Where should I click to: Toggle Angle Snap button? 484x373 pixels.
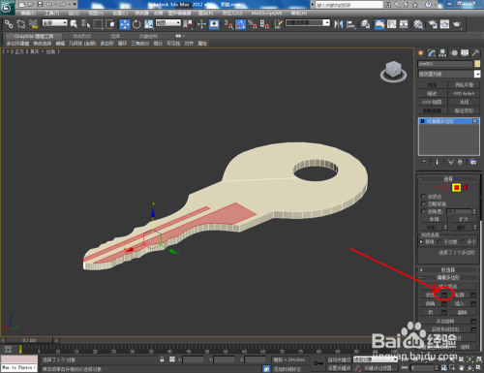tap(240, 24)
